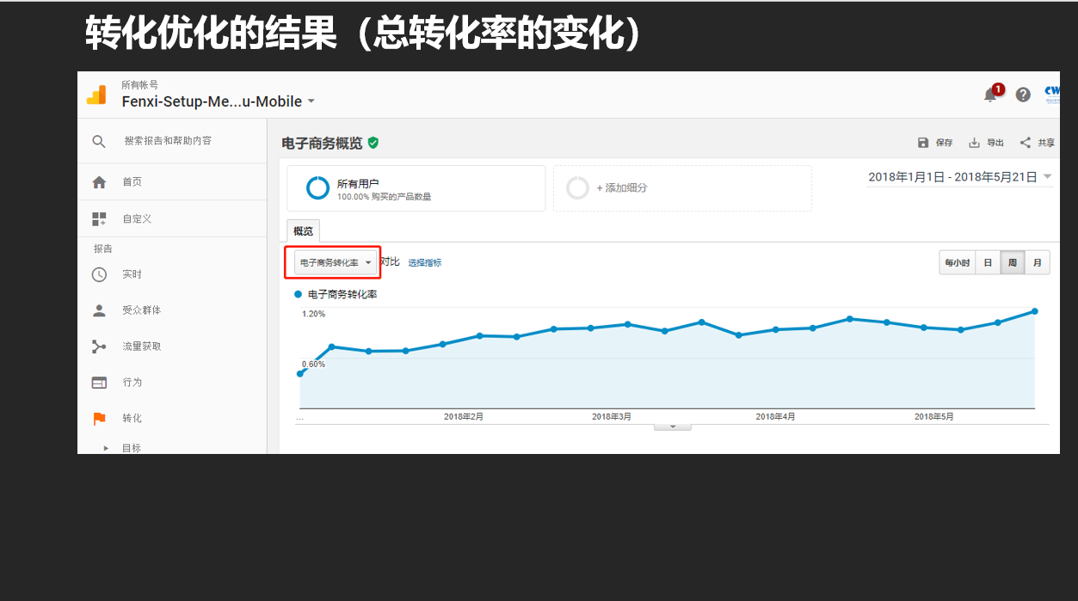Click the Google Analytics logo icon
Screen dimensions: 1078x601
[x=95, y=95]
